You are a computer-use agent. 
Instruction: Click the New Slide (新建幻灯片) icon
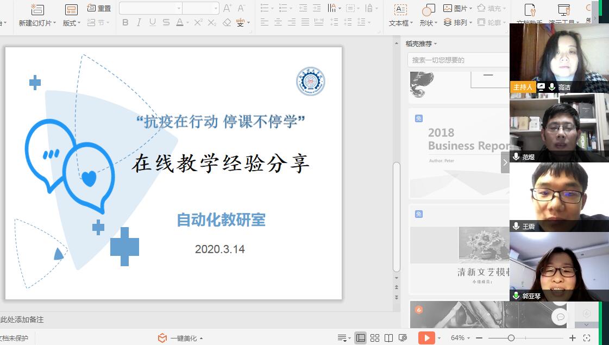(x=37, y=9)
